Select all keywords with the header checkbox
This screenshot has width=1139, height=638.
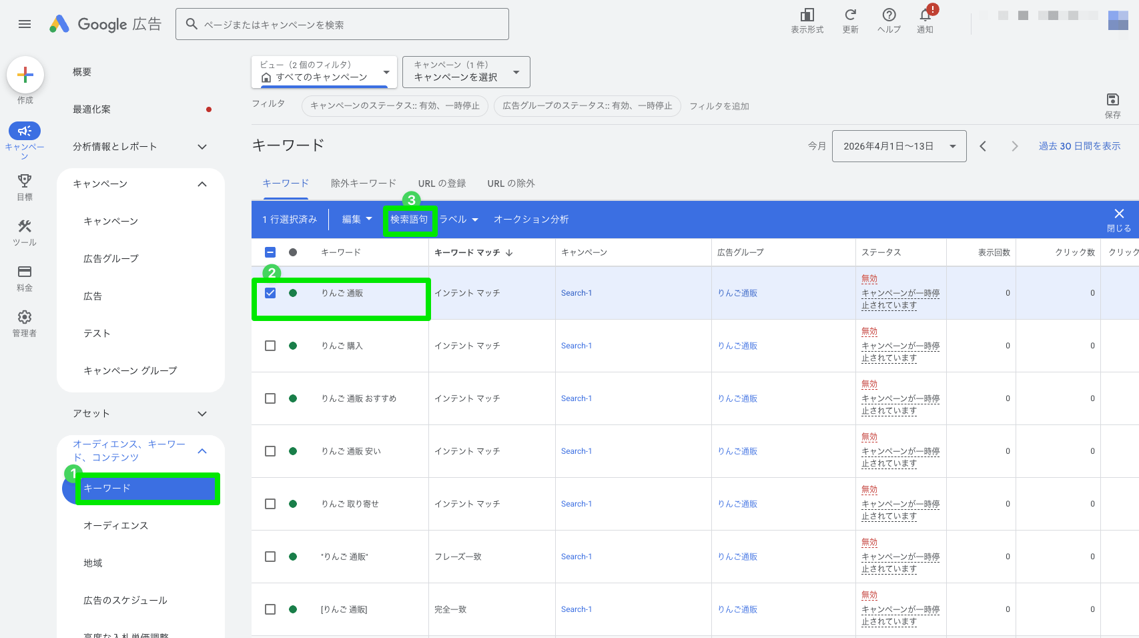coord(270,252)
